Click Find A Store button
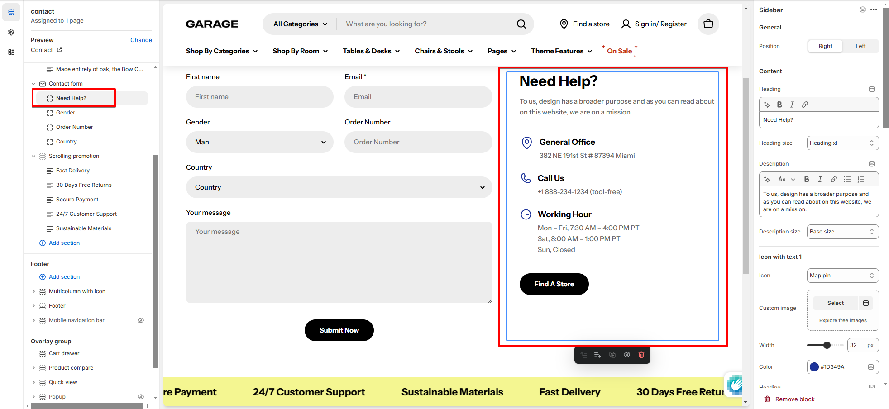The width and height of the screenshot is (889, 409). coord(554,284)
